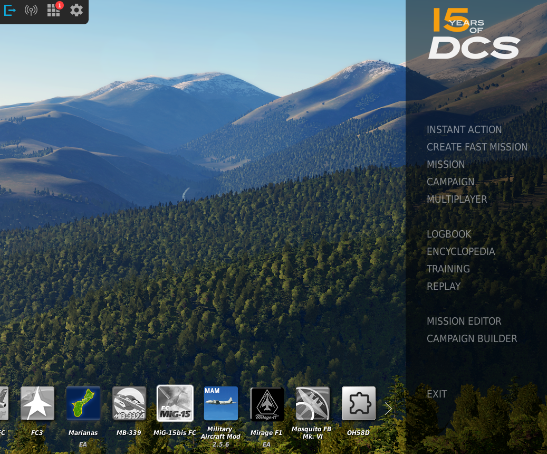Open the Encyclopedia
Screen dimensions: 547x454
pos(461,252)
